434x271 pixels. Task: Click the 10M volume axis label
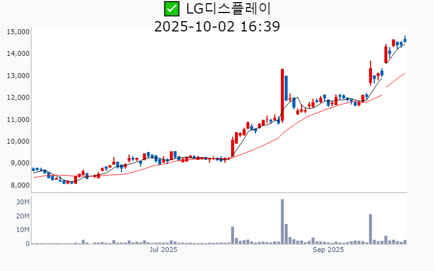pos(22,230)
